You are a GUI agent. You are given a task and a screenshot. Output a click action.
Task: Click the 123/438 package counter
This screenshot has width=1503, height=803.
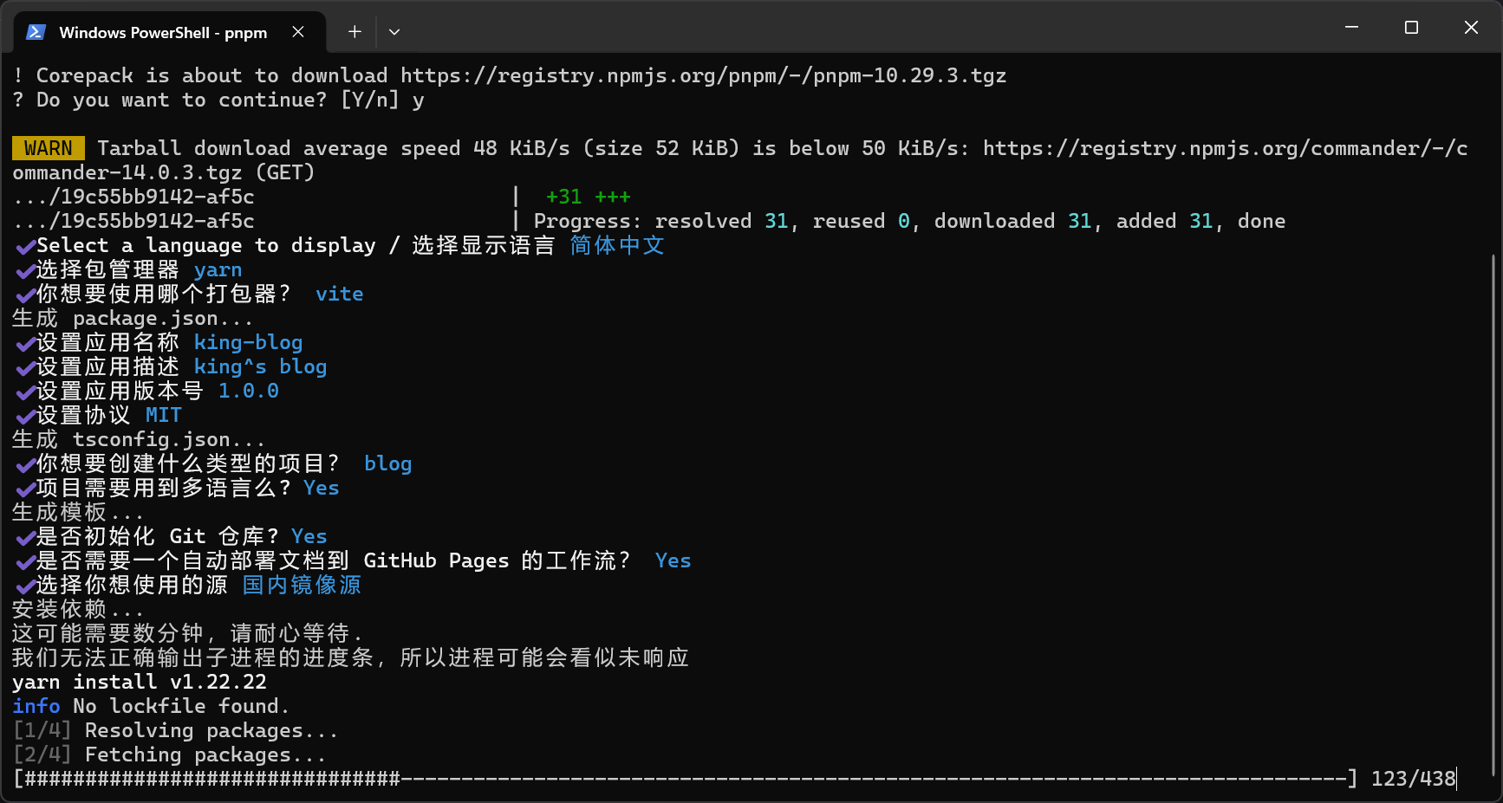coord(1413,779)
